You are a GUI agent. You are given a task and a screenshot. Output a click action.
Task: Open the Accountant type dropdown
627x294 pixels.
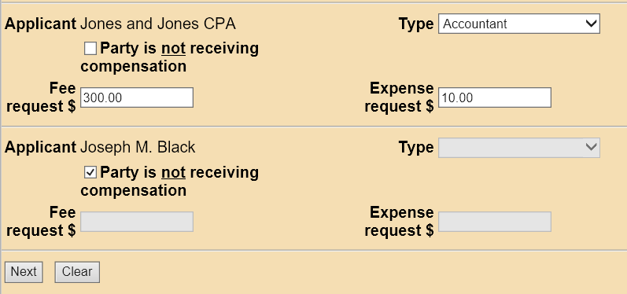pos(518,24)
